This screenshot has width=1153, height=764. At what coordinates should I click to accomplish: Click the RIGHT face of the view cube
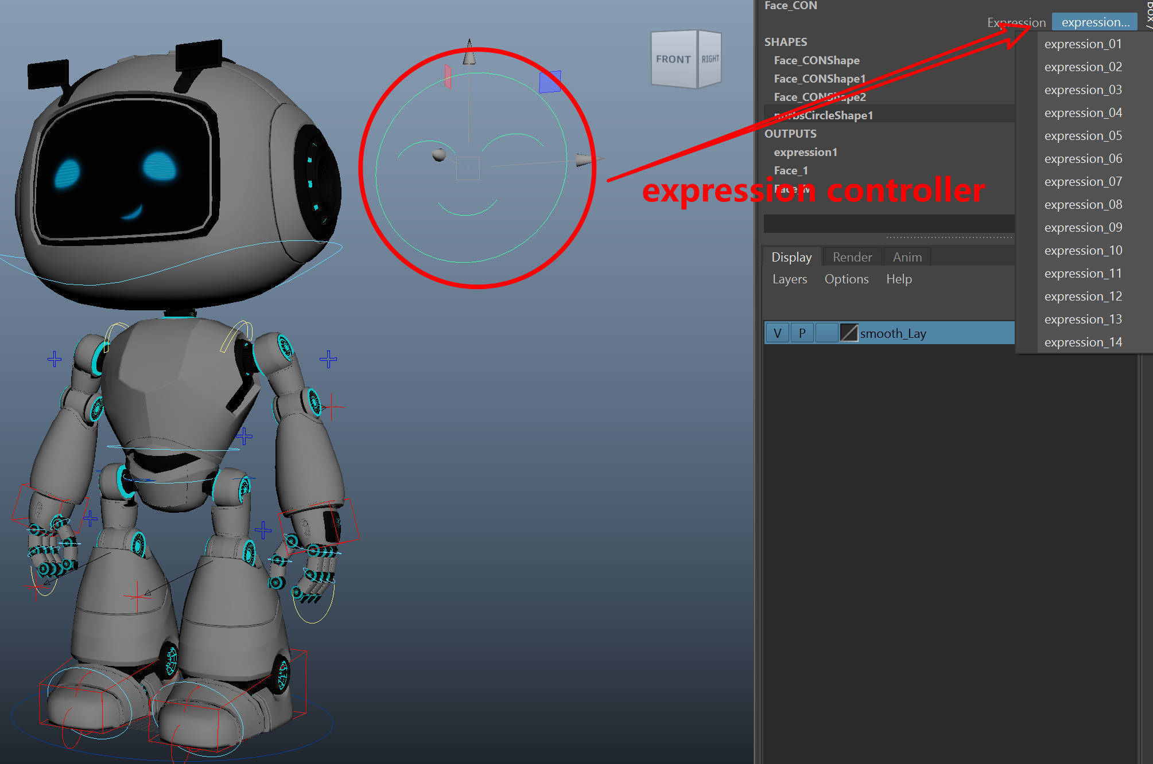click(710, 59)
